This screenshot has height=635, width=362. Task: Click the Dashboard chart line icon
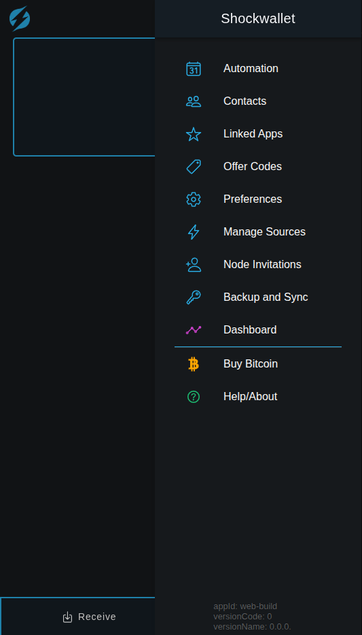(x=194, y=330)
